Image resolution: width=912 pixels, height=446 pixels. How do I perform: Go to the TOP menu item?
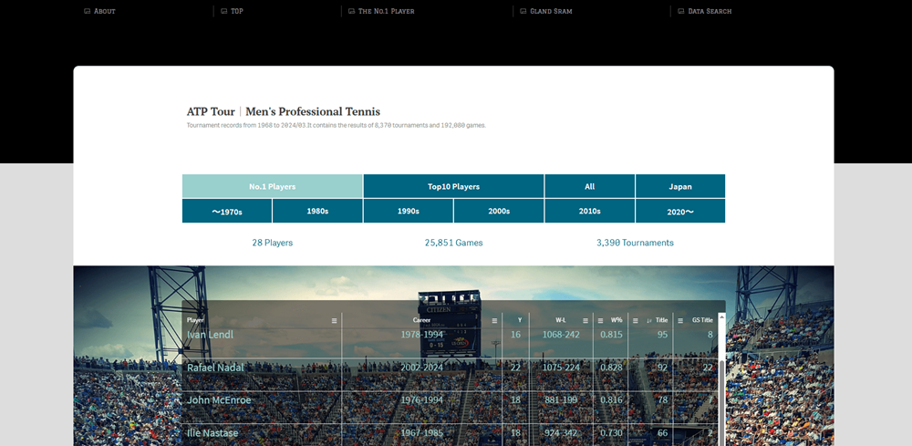(x=236, y=12)
